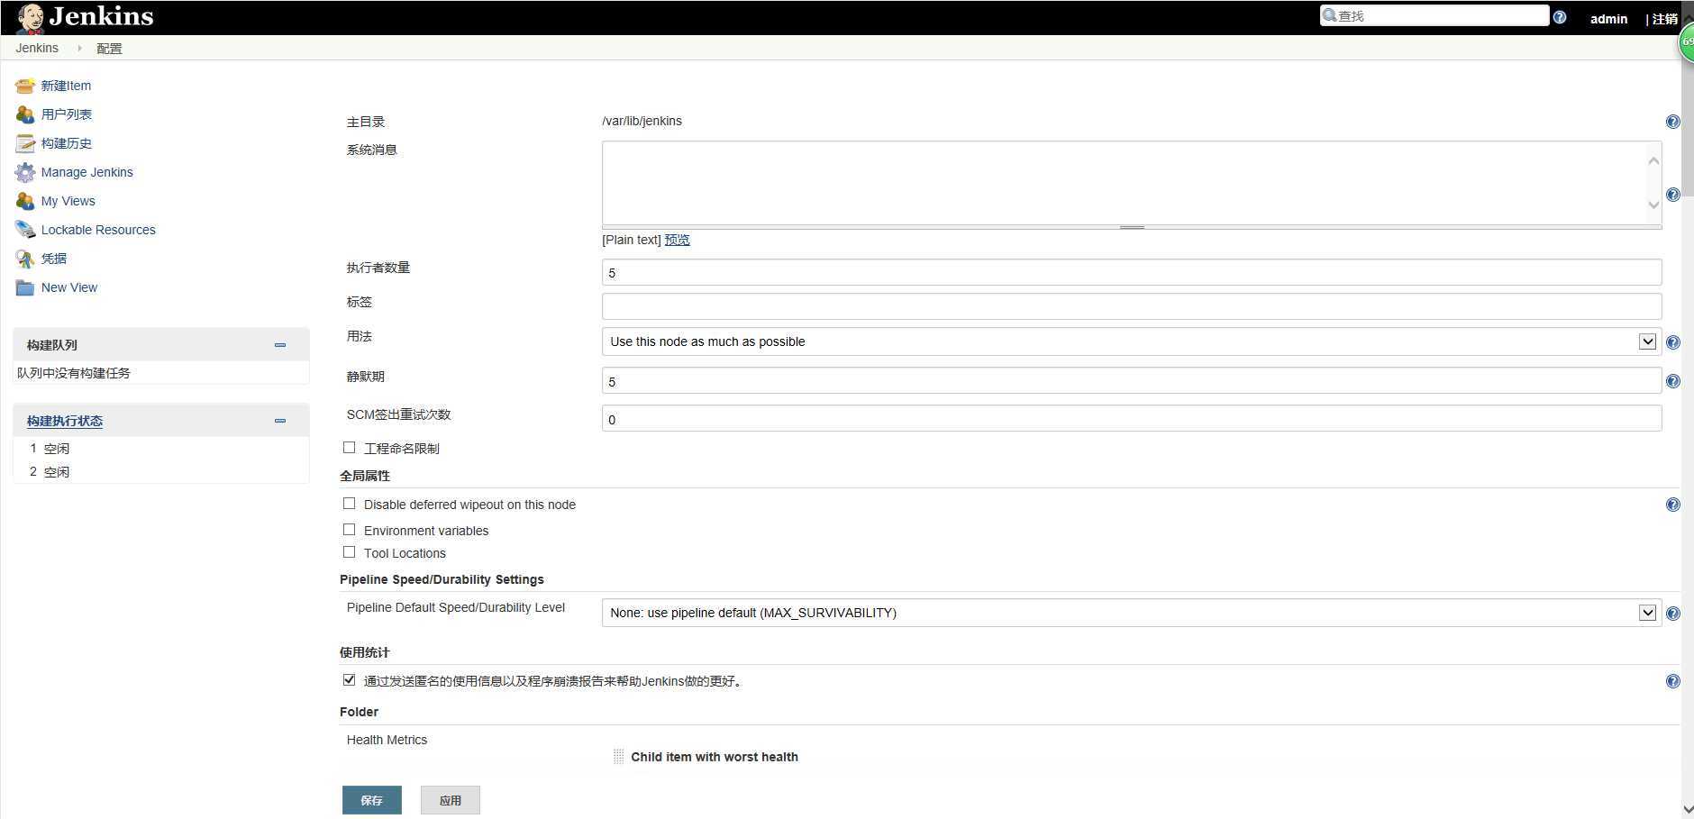Open help for 静默期 quiet period
The width and height of the screenshot is (1694, 819).
point(1672,381)
